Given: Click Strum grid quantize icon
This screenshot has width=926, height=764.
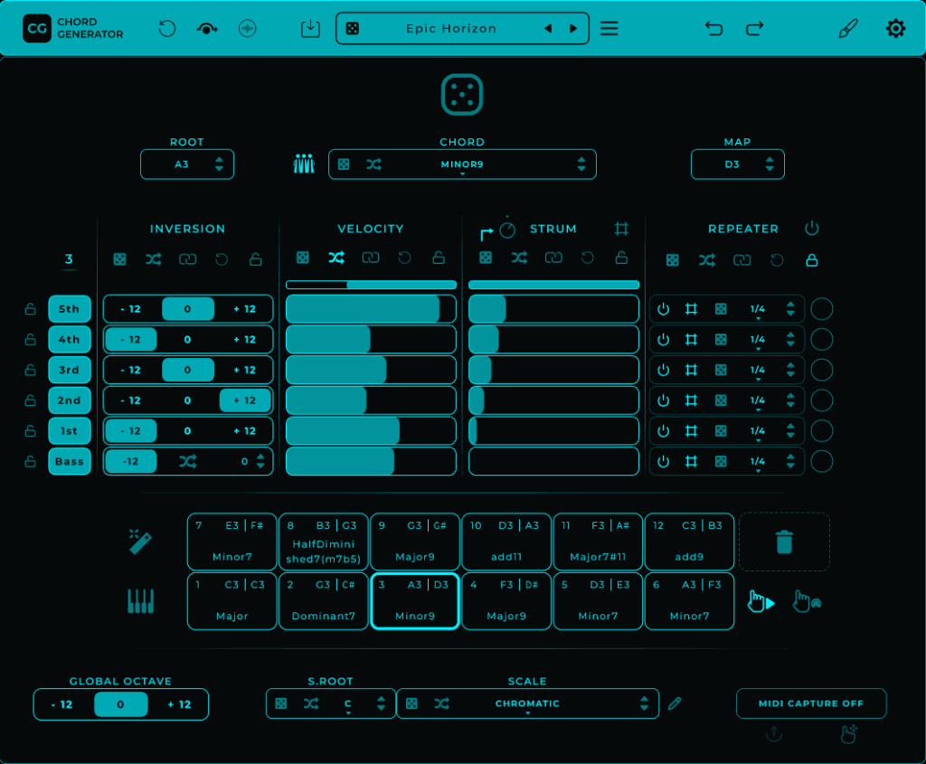Looking at the screenshot, I should pos(621,229).
